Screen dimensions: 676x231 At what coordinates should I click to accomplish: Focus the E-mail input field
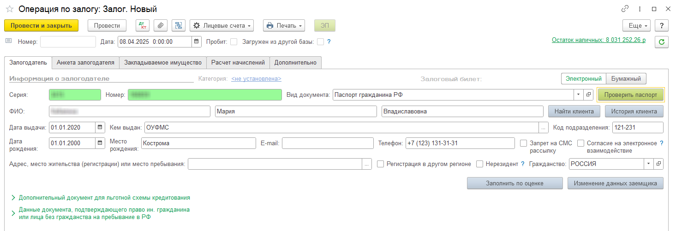(x=328, y=143)
